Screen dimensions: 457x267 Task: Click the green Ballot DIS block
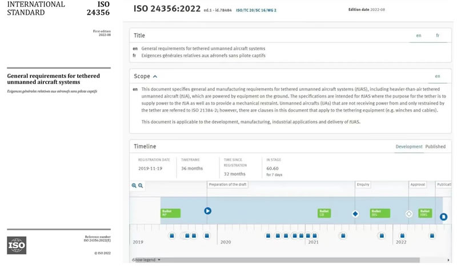click(380, 213)
